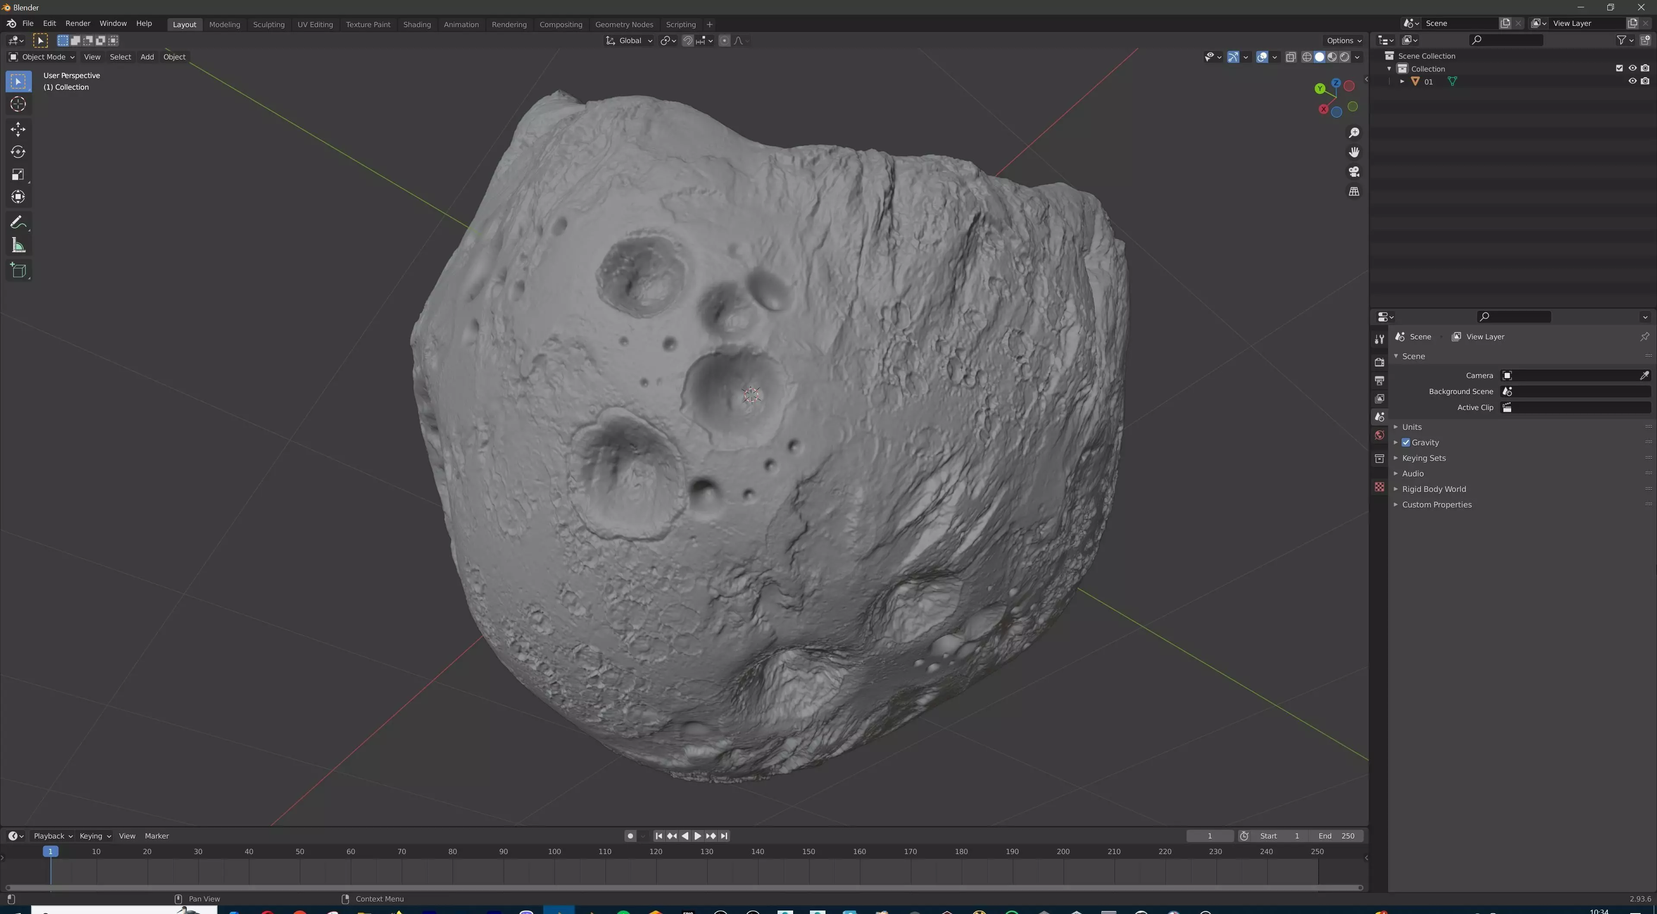This screenshot has height=914, width=1657.
Task: Click the eyedropper next to Camera field
Action: [1644, 376]
